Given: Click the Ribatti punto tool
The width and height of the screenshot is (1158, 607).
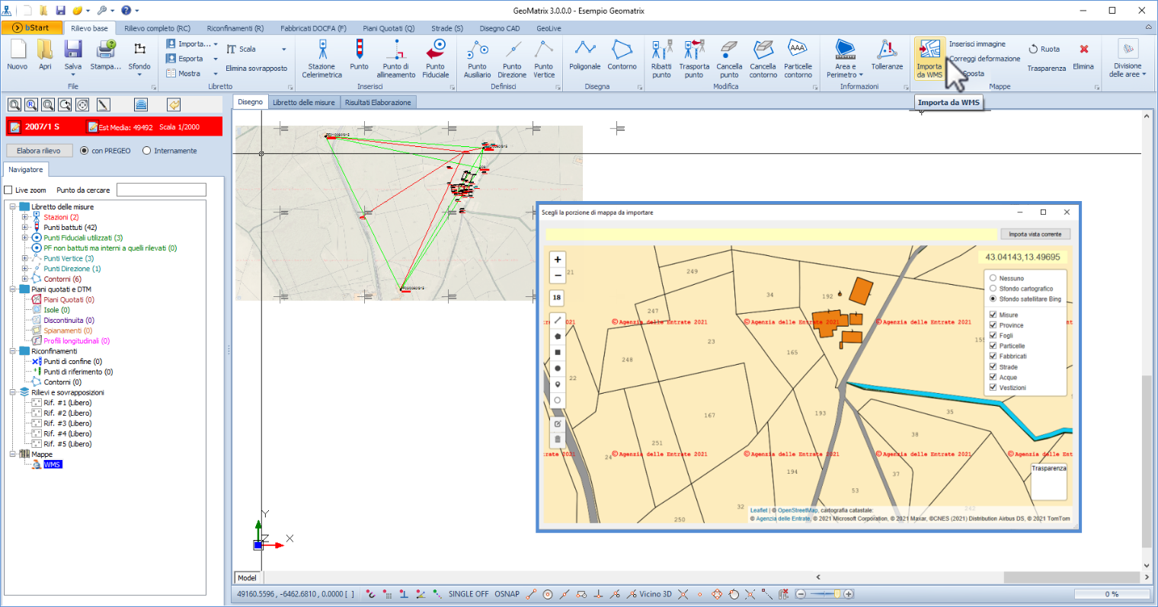Looking at the screenshot, I should (662, 58).
